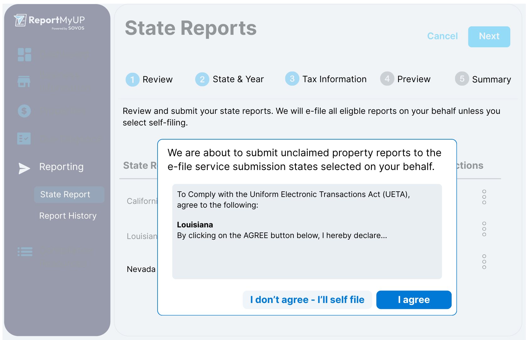
Task: Select the dollar sign Properties icon
Action: (24, 111)
